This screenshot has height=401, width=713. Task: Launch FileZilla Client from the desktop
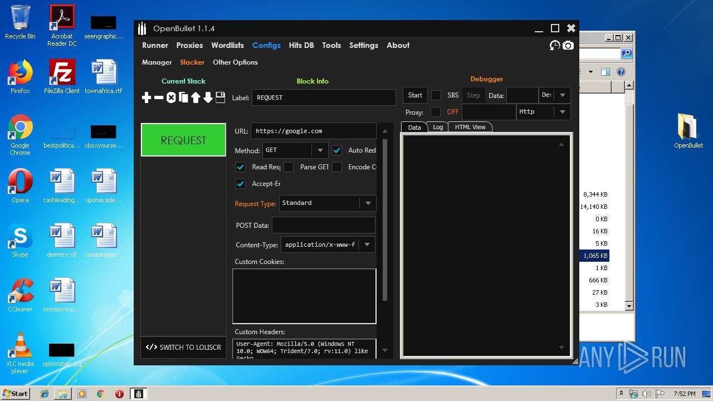[x=62, y=77]
